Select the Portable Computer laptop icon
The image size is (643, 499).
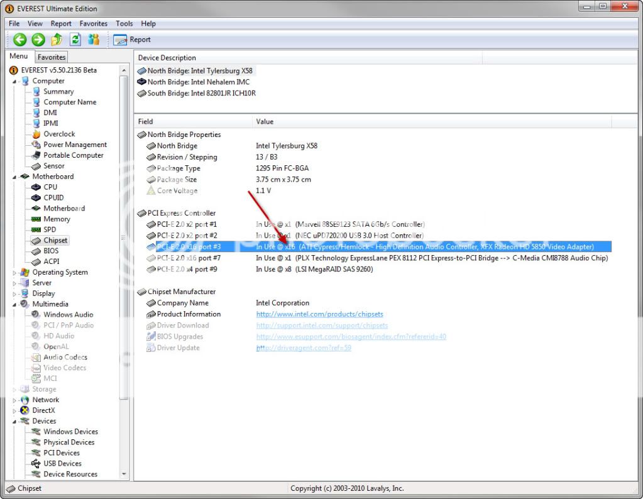36,155
